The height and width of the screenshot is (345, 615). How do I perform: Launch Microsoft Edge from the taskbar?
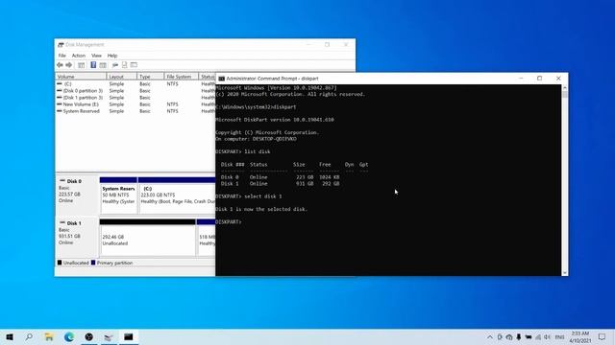[69, 336]
